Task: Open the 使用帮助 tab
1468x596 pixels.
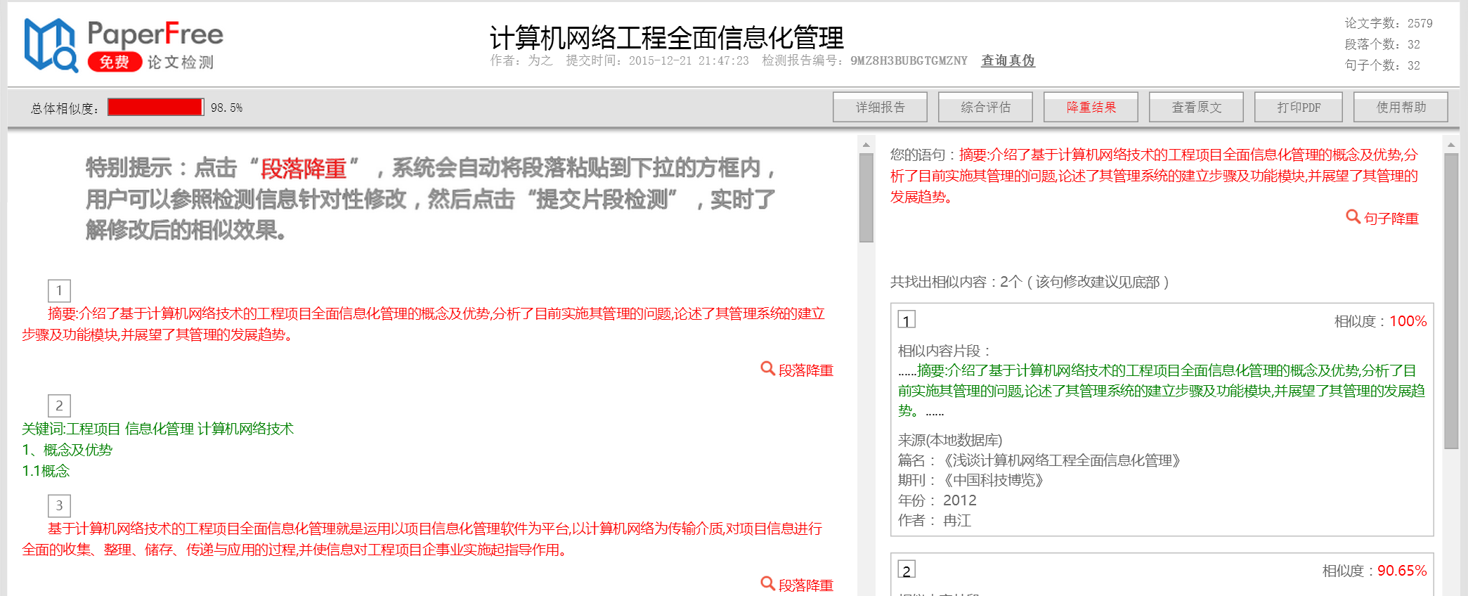Action: point(1401,107)
